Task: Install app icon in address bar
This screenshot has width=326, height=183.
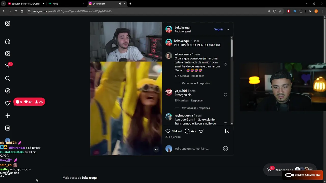Action: [275, 11]
